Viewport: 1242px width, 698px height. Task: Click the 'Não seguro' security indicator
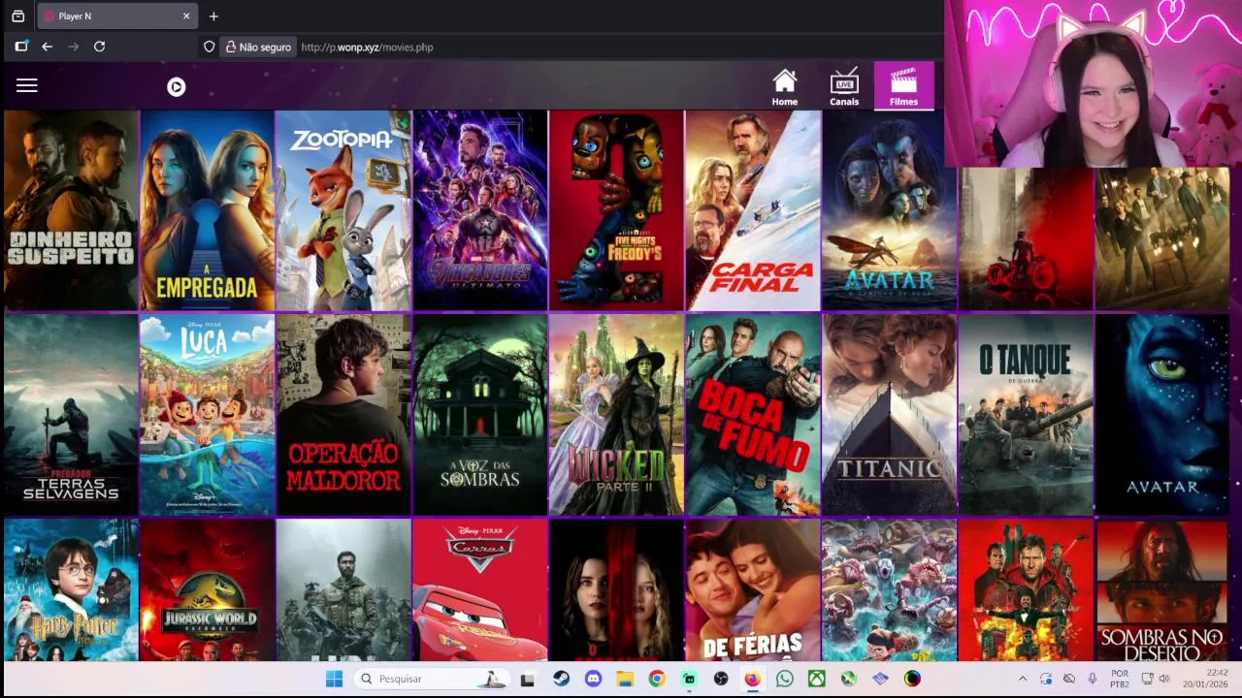tap(258, 47)
